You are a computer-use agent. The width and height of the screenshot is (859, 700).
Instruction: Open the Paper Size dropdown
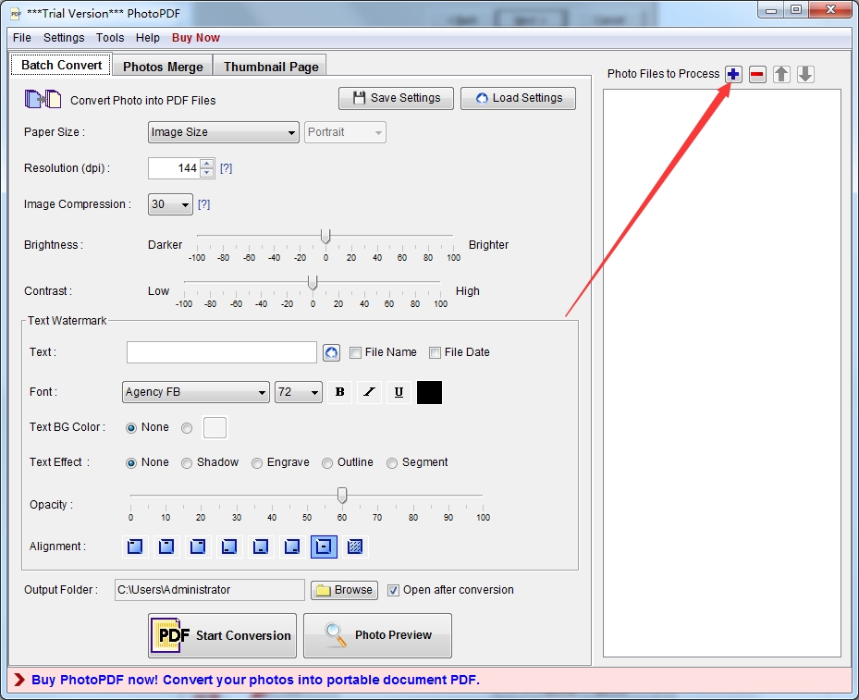point(223,132)
